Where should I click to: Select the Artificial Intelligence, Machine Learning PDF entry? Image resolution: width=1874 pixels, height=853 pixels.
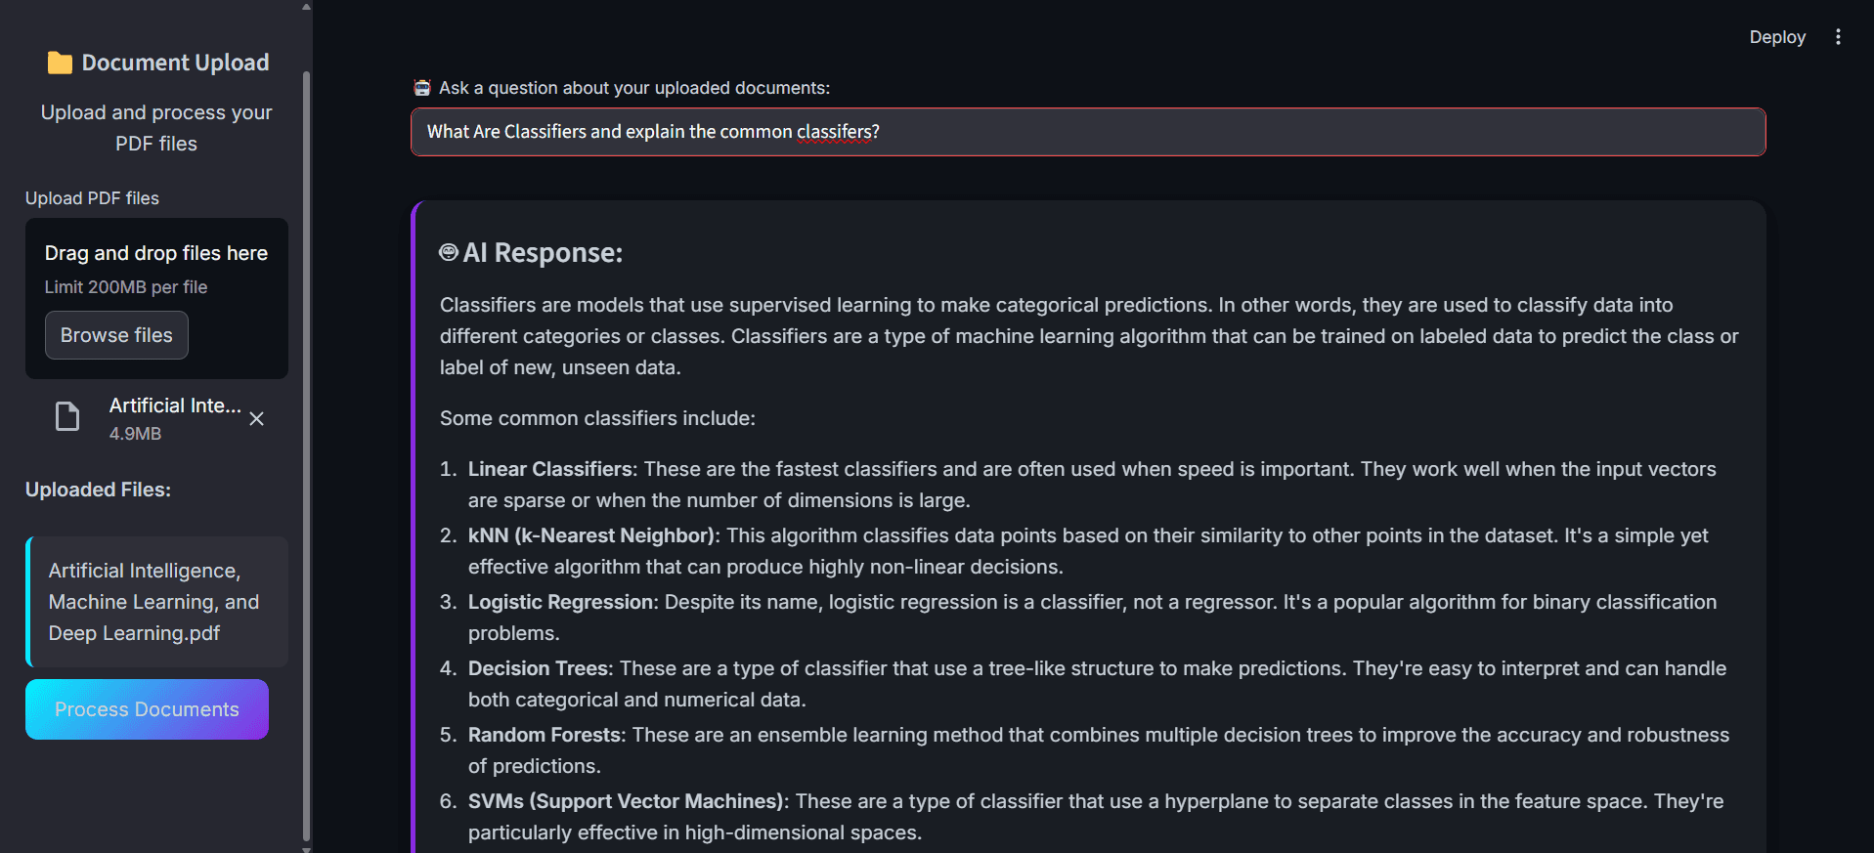(156, 601)
